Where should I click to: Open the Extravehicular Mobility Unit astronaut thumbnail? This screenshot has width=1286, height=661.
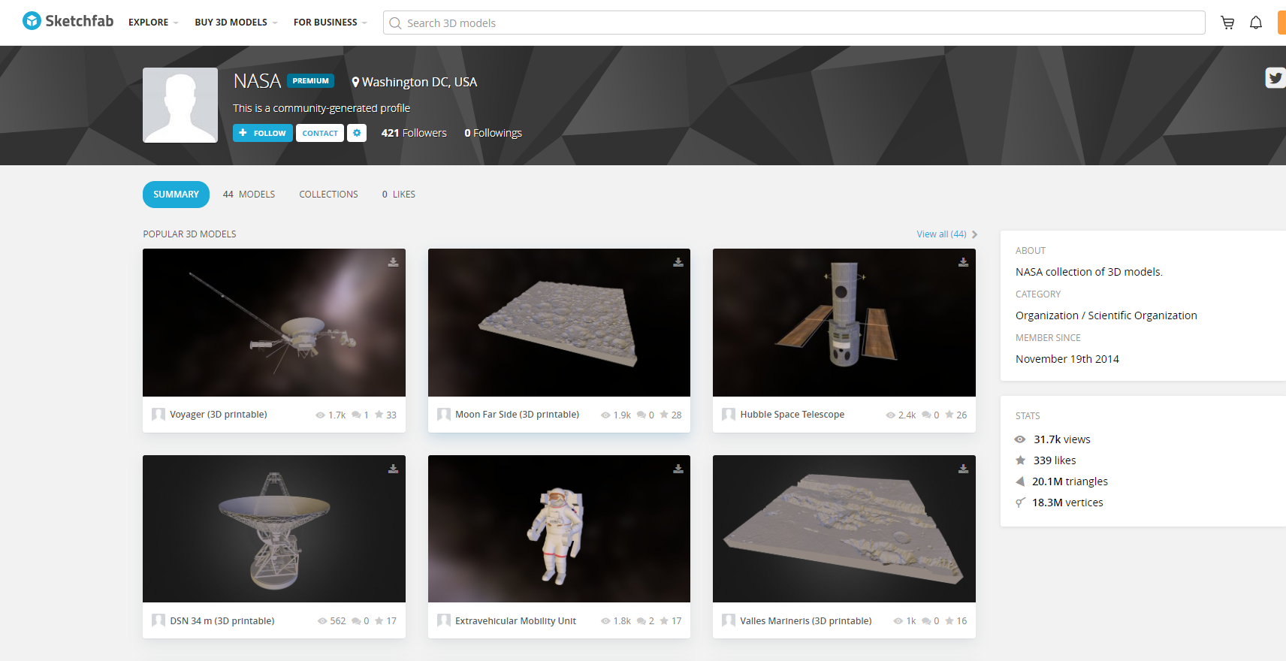559,529
